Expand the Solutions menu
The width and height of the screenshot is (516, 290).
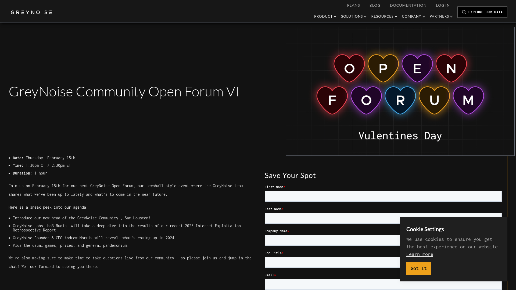[354, 16]
